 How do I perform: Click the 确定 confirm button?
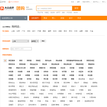pyautogui.click(x=43, y=41)
